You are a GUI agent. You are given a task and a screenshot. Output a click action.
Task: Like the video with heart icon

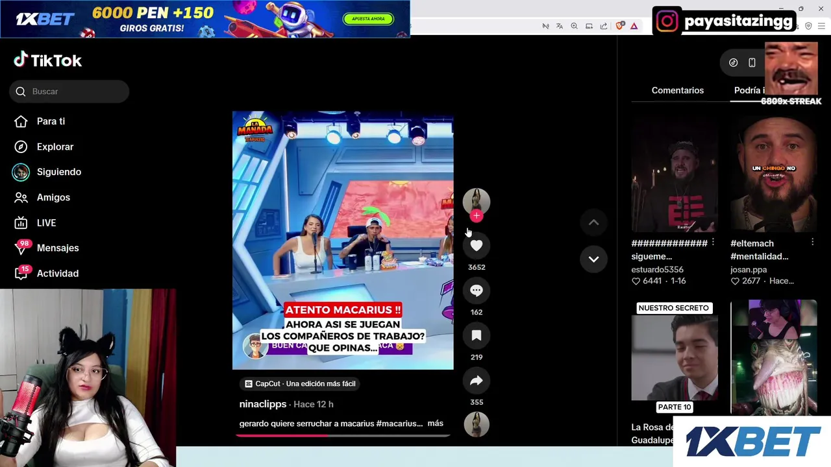[x=477, y=245]
